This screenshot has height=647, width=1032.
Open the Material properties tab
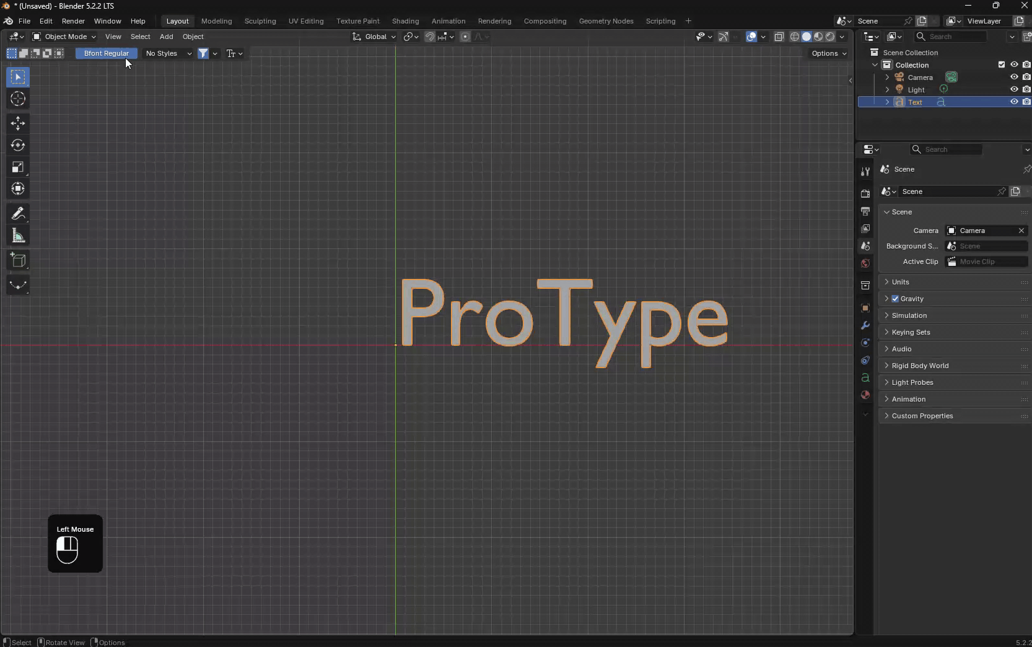click(x=865, y=395)
